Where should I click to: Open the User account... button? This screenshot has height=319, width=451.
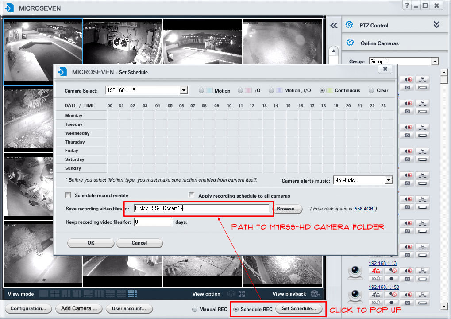[x=129, y=309]
